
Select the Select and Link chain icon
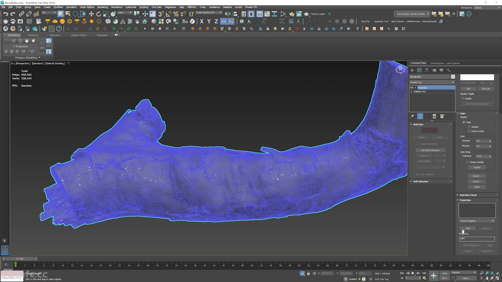click(21, 14)
